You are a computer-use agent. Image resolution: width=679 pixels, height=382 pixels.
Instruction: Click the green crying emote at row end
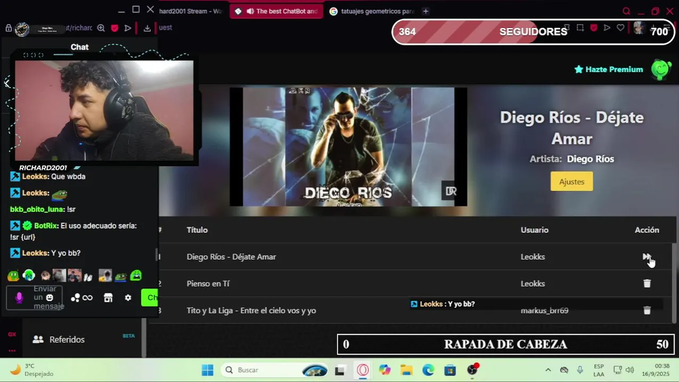(x=136, y=275)
